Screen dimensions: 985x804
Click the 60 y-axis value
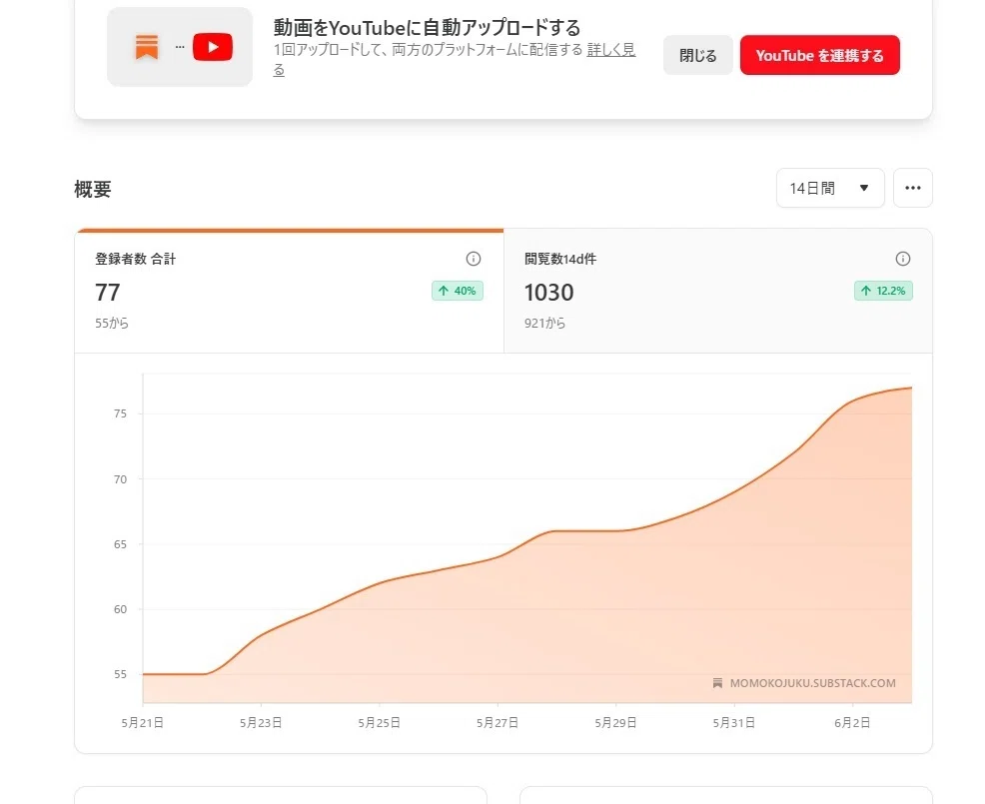(120, 609)
